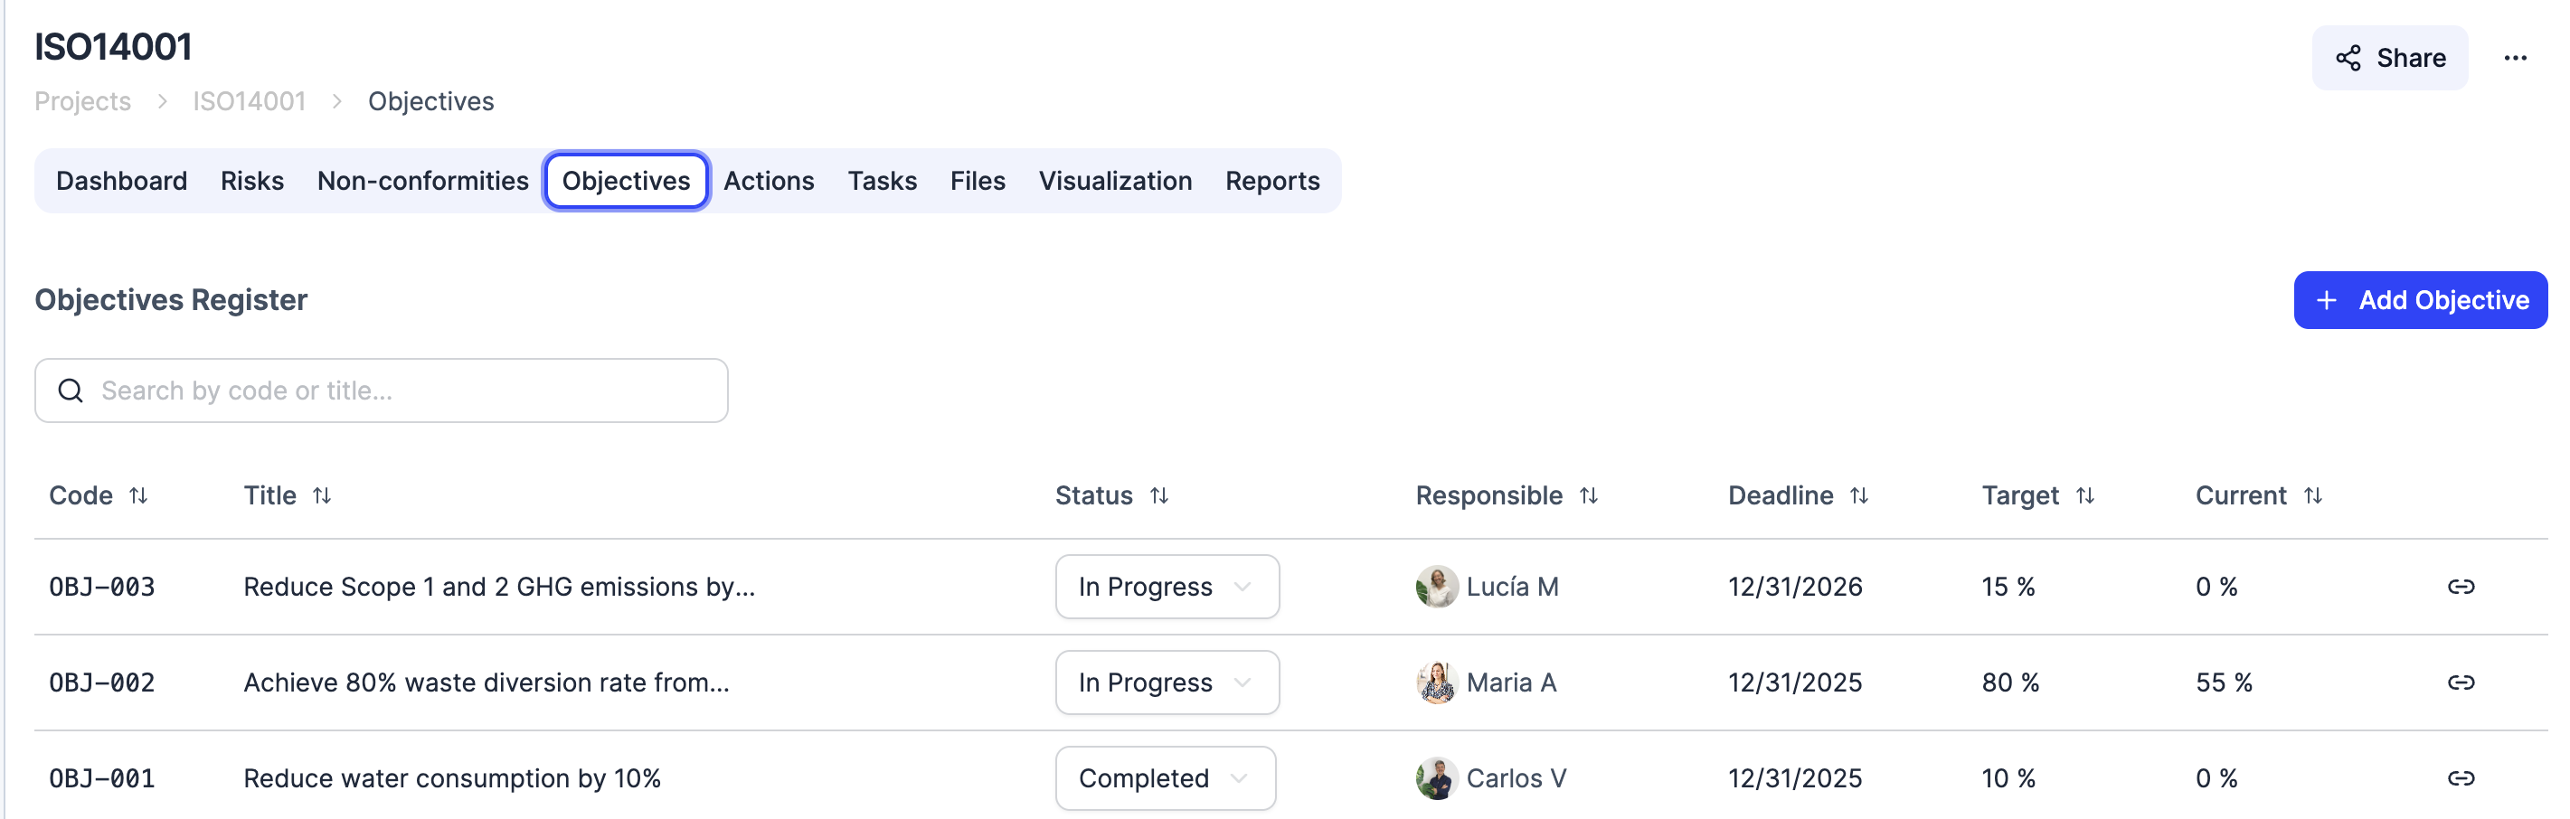Click the search magnifier icon
The width and height of the screenshot is (2570, 819).
(70, 390)
